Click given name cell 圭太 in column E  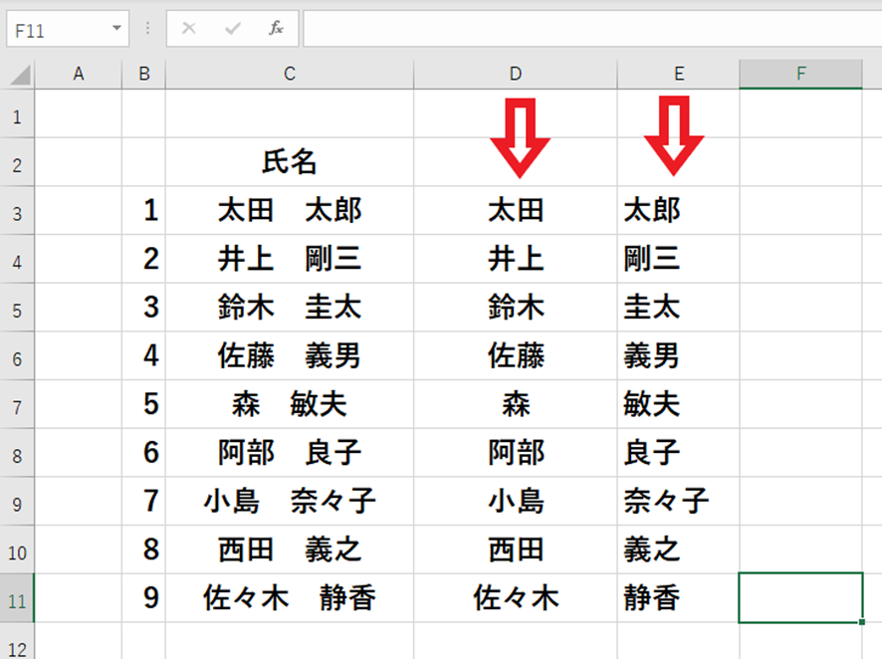pos(678,307)
